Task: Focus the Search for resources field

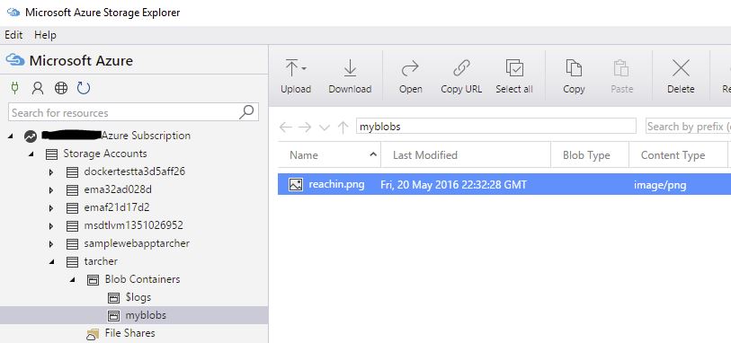Action: pos(133,112)
